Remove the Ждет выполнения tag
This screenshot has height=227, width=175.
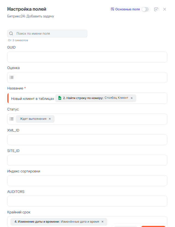point(50,119)
